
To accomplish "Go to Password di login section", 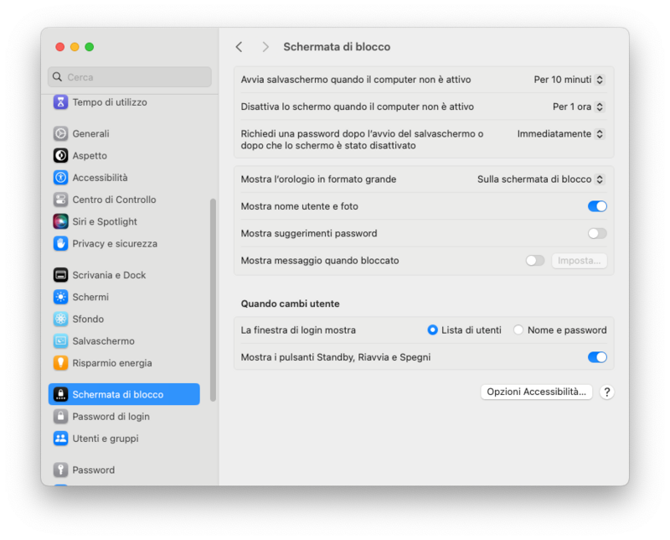I will coord(111,417).
